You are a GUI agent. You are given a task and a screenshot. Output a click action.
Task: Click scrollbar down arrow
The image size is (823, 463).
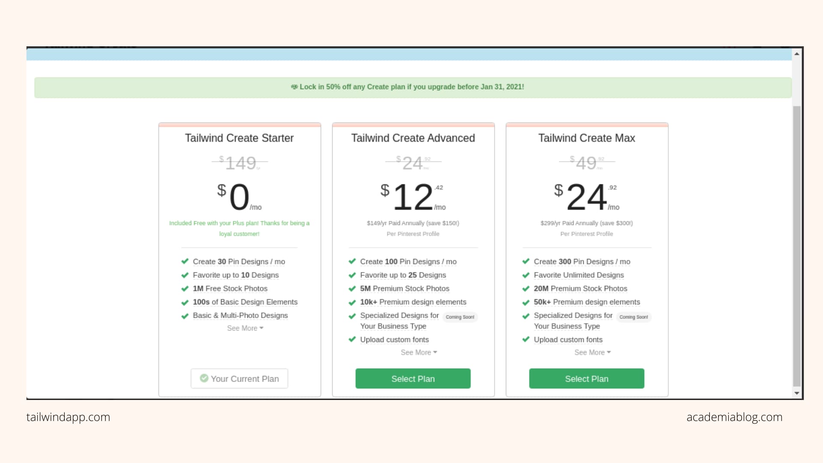click(x=796, y=393)
